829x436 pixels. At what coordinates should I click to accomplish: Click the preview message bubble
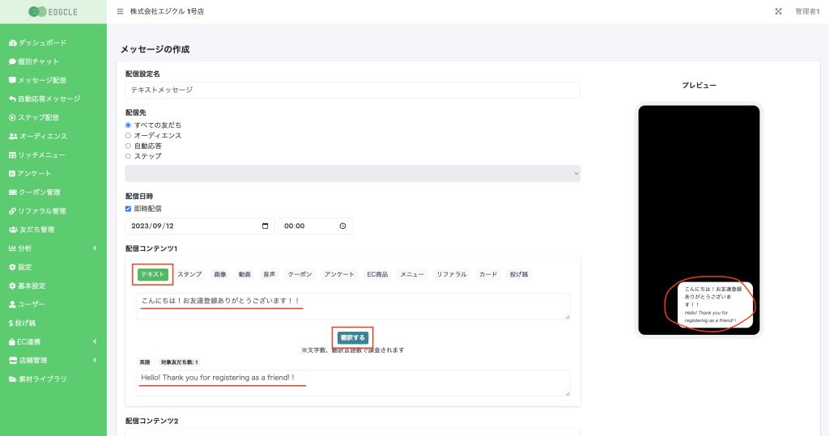715,305
